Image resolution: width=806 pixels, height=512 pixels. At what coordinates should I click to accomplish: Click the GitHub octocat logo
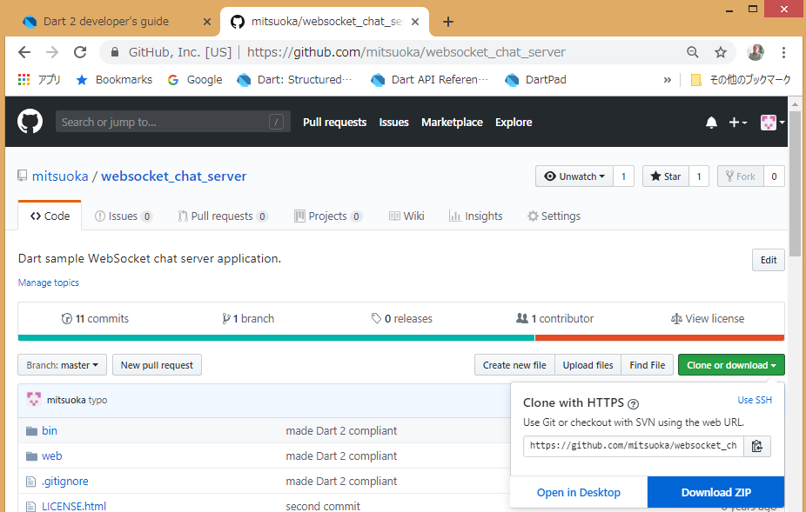point(30,122)
